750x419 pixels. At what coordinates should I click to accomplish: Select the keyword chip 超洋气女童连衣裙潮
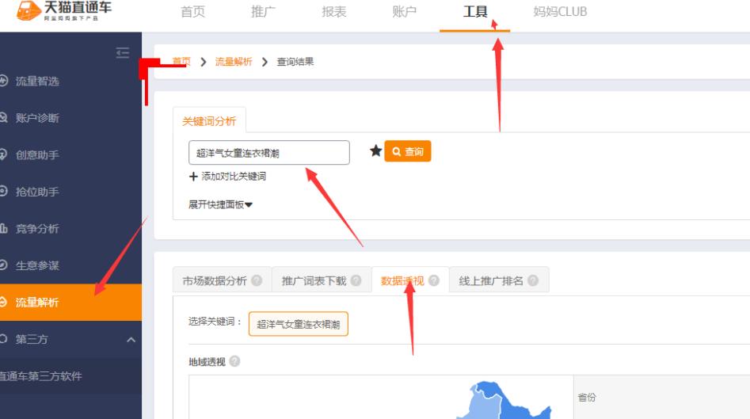point(298,324)
